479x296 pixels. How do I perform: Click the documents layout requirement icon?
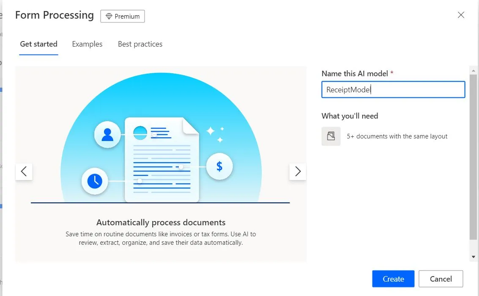click(x=331, y=136)
